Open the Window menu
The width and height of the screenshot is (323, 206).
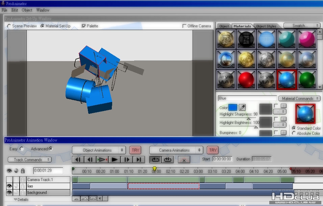click(43, 10)
